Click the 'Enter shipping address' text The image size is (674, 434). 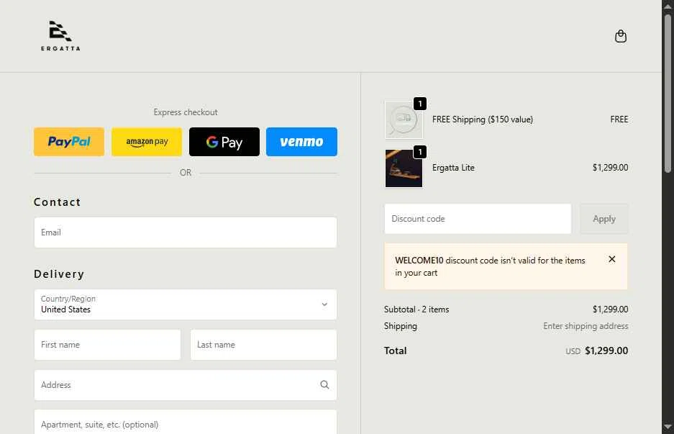coord(586,326)
